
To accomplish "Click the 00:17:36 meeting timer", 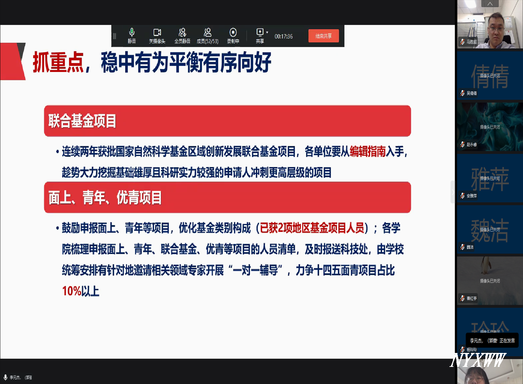I will coord(283,36).
